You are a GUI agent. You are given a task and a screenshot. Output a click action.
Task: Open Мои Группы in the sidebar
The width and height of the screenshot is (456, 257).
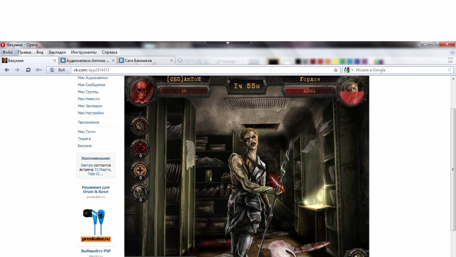(88, 92)
